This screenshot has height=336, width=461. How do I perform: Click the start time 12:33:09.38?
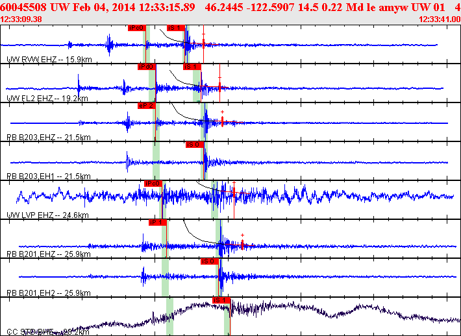21,19
